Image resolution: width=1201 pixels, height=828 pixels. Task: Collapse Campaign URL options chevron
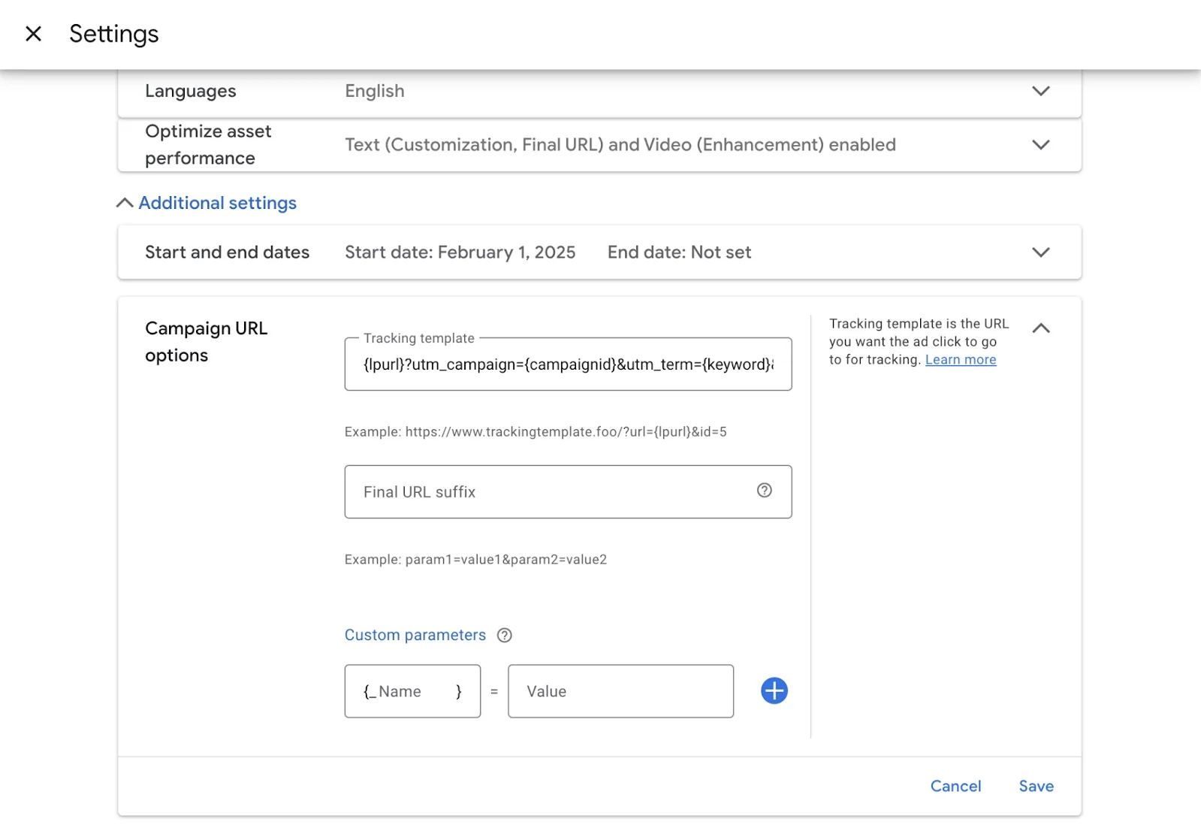[1040, 328]
